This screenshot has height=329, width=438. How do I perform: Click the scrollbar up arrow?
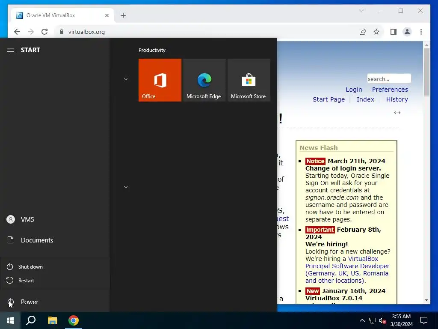pos(426,45)
